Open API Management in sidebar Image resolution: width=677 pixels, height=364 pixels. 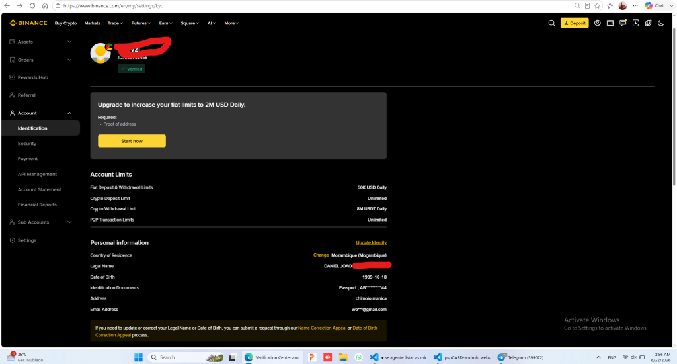(37, 174)
